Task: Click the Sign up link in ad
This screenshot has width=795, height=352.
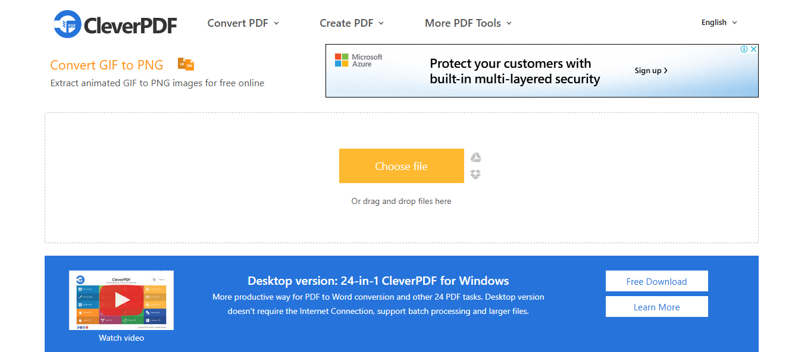Action: 651,70
